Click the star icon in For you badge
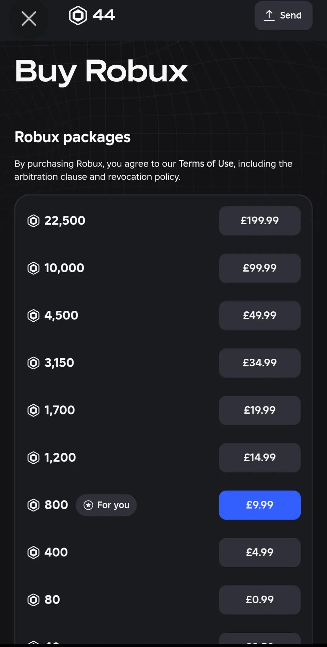This screenshot has width=327, height=647. pyautogui.click(x=88, y=505)
